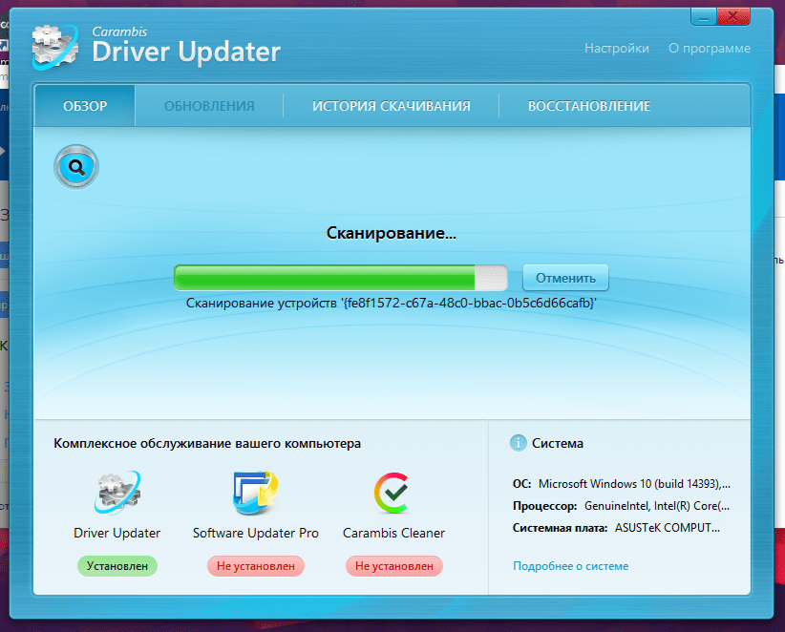Click the Carambis Cleaner label
This screenshot has width=785, height=632.
(394, 533)
